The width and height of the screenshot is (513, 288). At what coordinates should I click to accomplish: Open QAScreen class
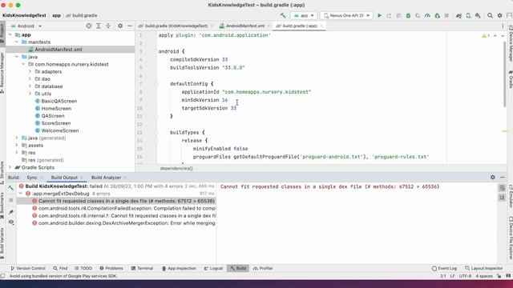(53, 116)
